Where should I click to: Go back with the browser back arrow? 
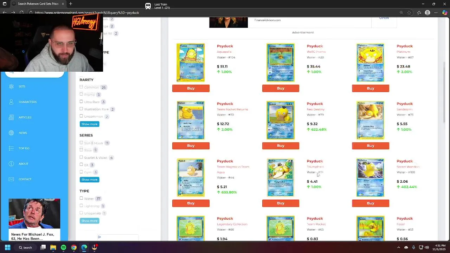5,13
